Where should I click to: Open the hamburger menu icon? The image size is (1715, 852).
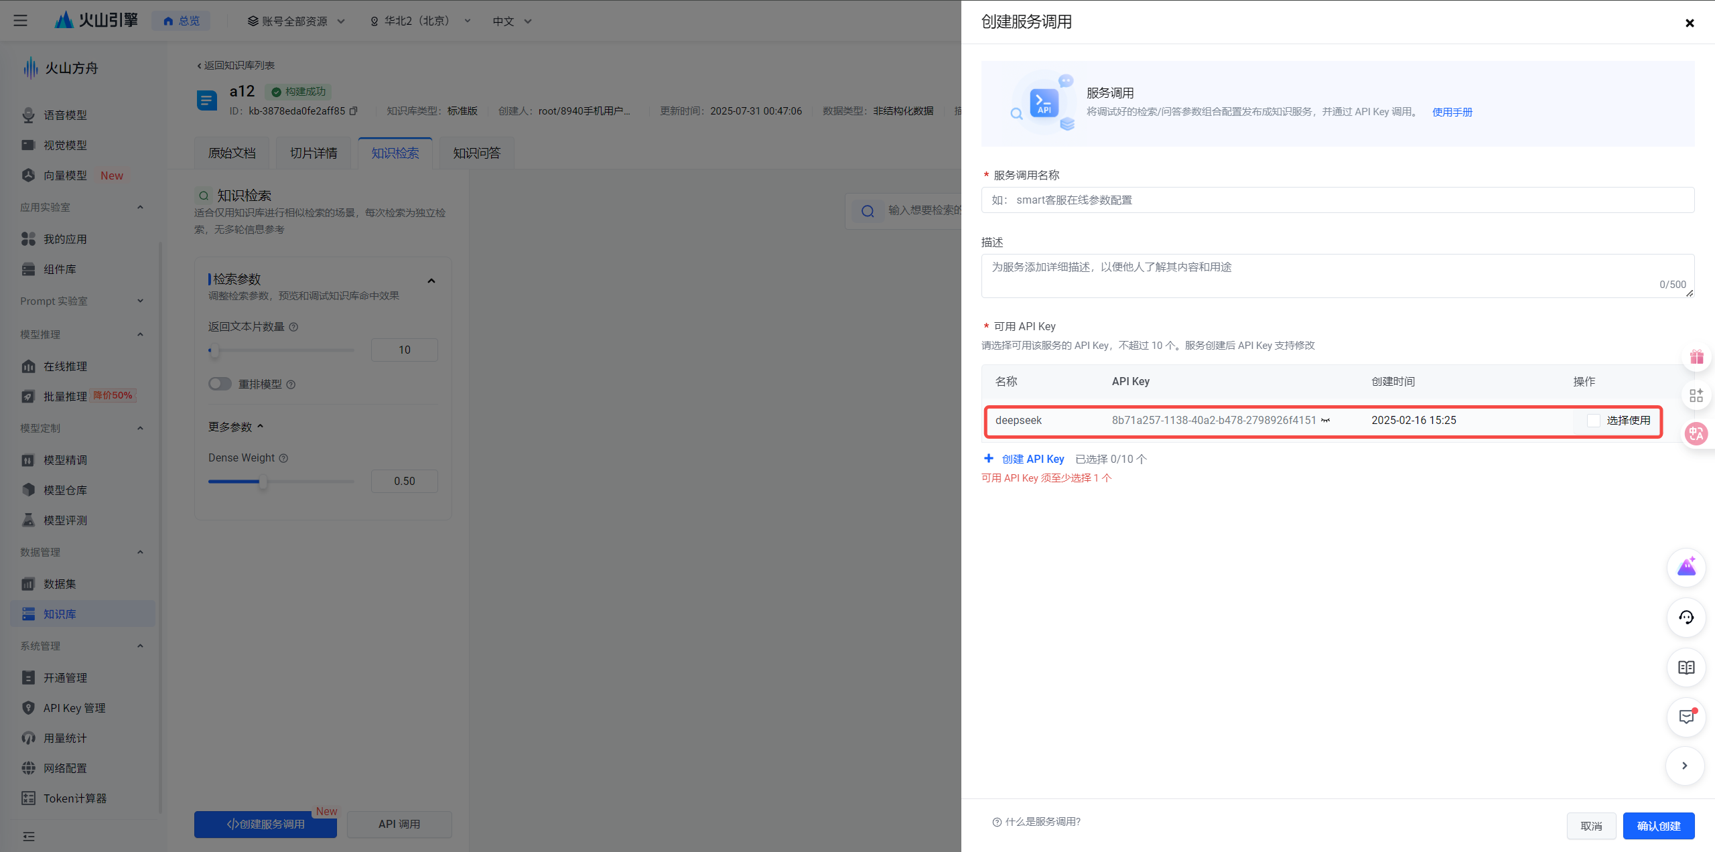point(21,21)
